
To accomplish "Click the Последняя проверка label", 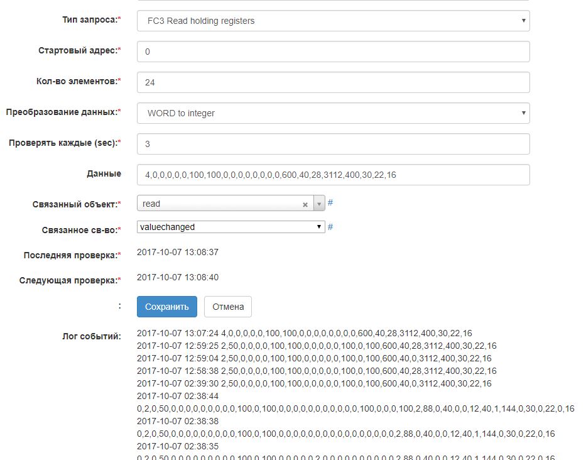I will tap(72, 255).
